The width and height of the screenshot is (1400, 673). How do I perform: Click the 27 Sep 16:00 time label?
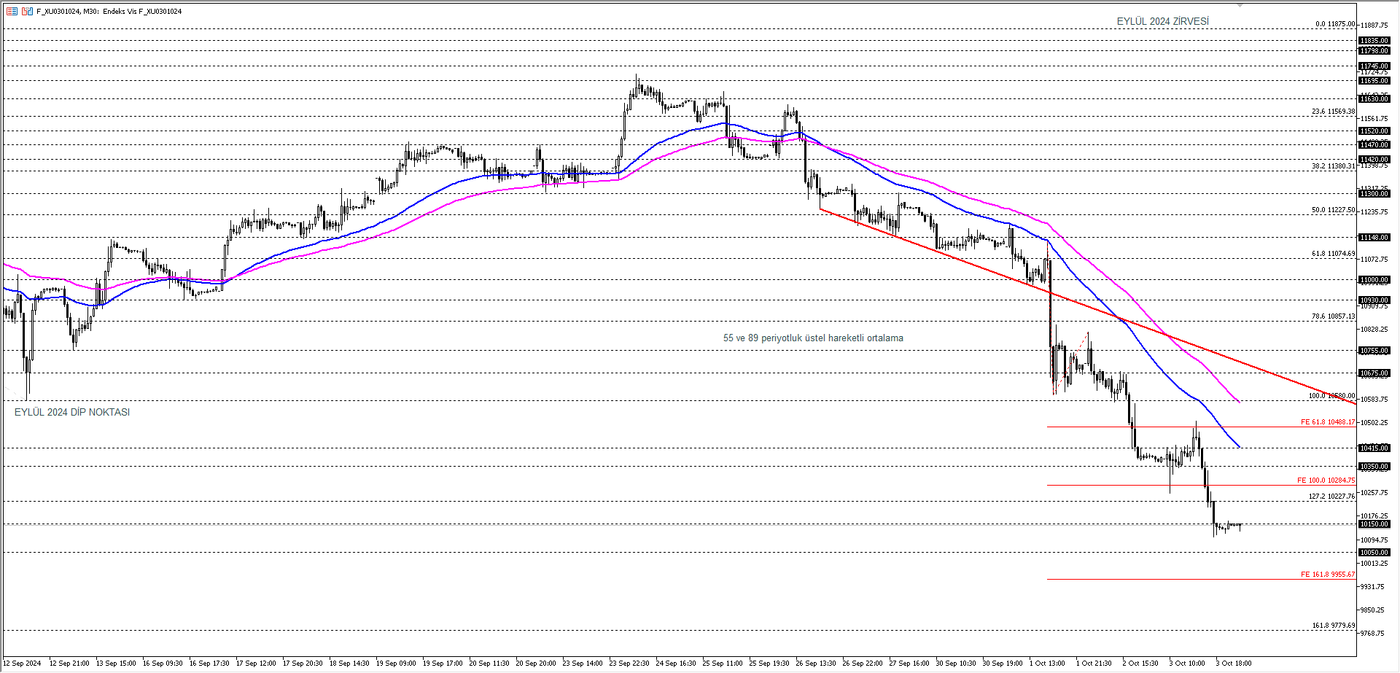[x=909, y=664]
